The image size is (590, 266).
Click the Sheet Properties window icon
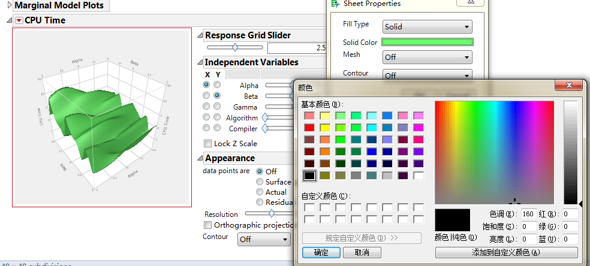(x=335, y=4)
